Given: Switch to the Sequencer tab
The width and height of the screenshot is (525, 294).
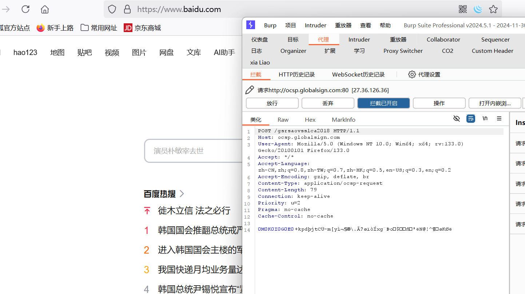Looking at the screenshot, I should (496, 39).
